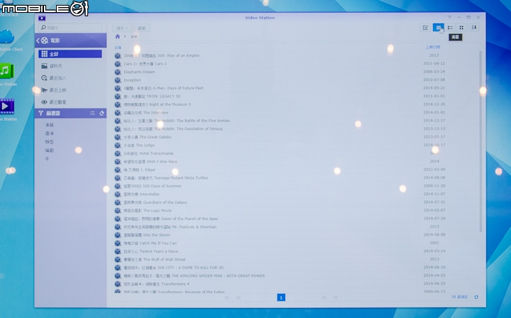Open The Interview entry

[146, 113]
